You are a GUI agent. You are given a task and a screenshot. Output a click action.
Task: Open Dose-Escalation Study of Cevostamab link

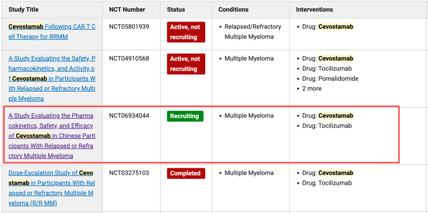51,188
